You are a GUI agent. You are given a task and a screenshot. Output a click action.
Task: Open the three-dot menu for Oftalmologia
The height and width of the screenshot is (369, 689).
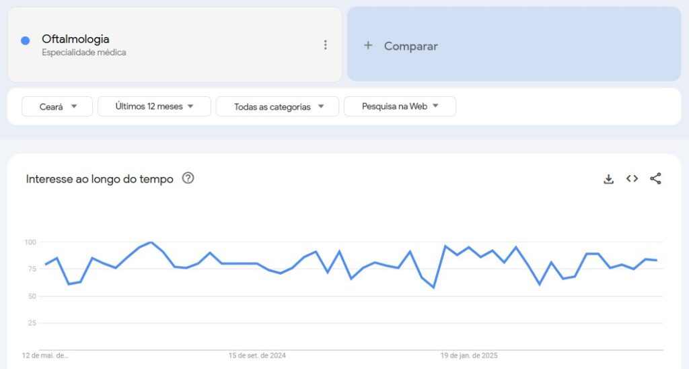coord(325,45)
